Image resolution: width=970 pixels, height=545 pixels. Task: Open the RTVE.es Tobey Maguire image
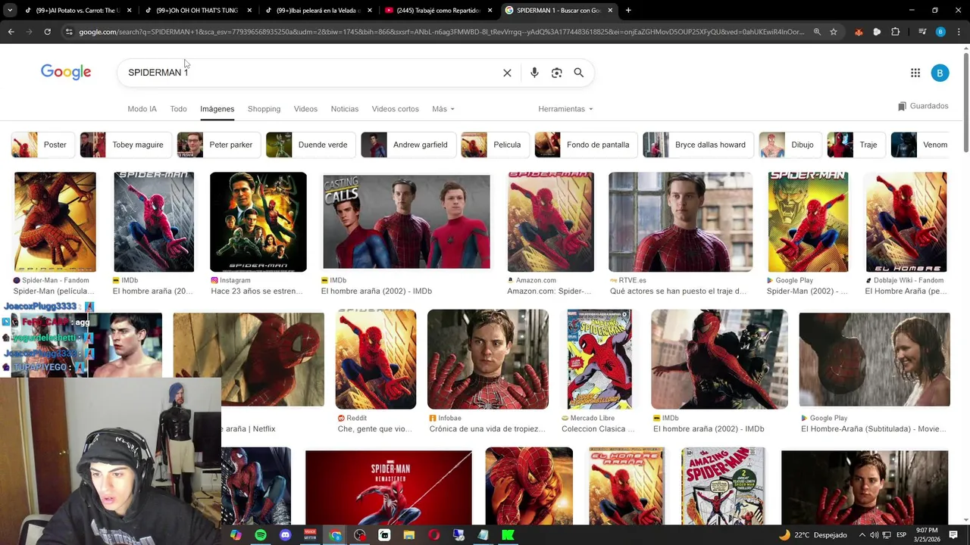point(681,222)
